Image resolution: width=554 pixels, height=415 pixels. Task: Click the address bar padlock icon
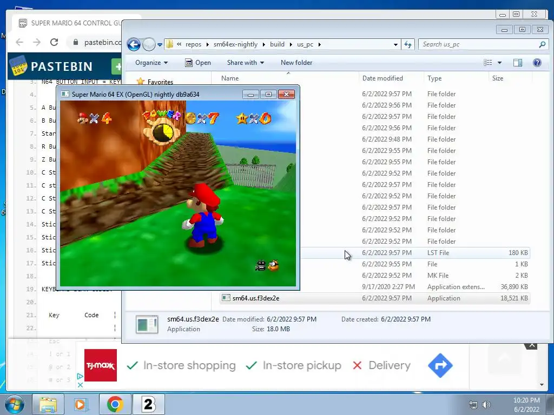tap(76, 42)
